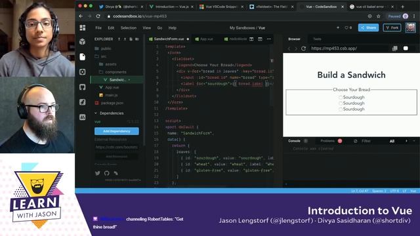Open the Help menu

coord(172,28)
